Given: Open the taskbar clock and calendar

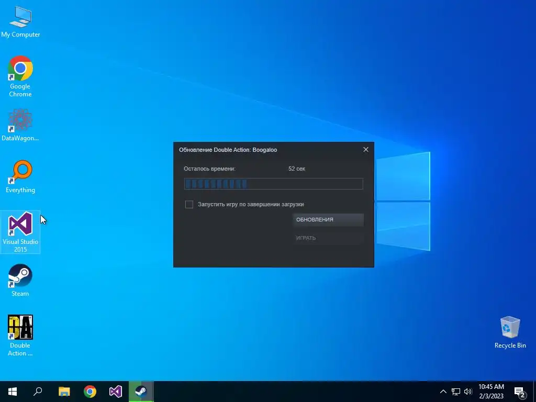Looking at the screenshot, I should point(491,392).
